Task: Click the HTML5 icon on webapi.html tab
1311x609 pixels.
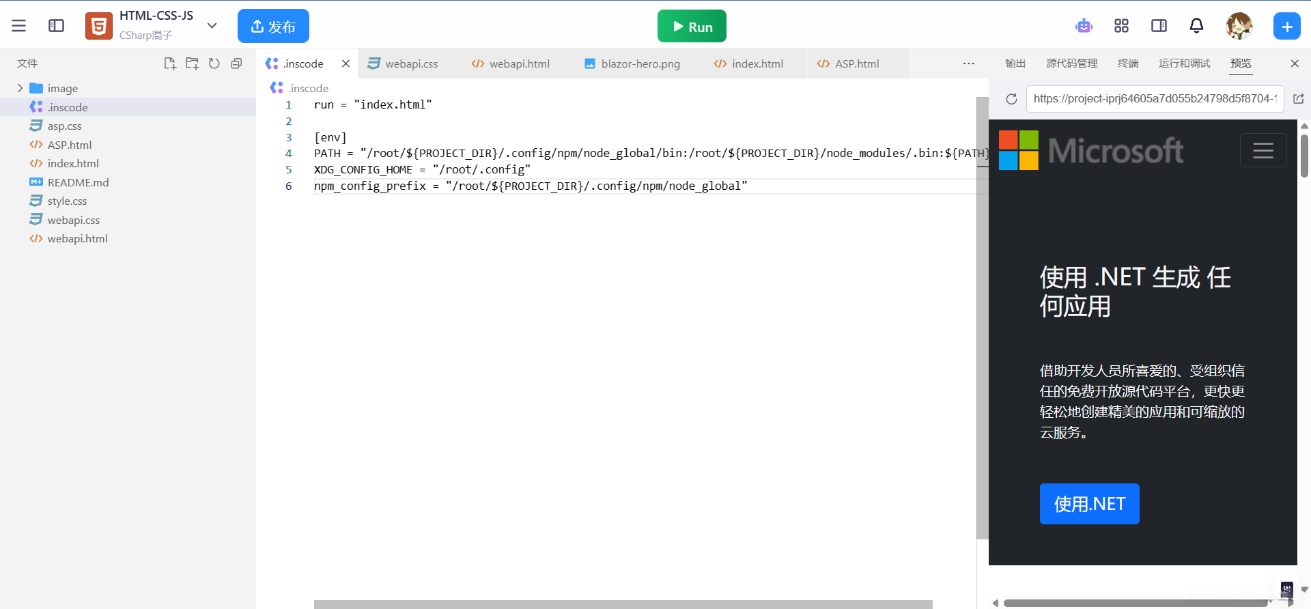Action: [478, 63]
